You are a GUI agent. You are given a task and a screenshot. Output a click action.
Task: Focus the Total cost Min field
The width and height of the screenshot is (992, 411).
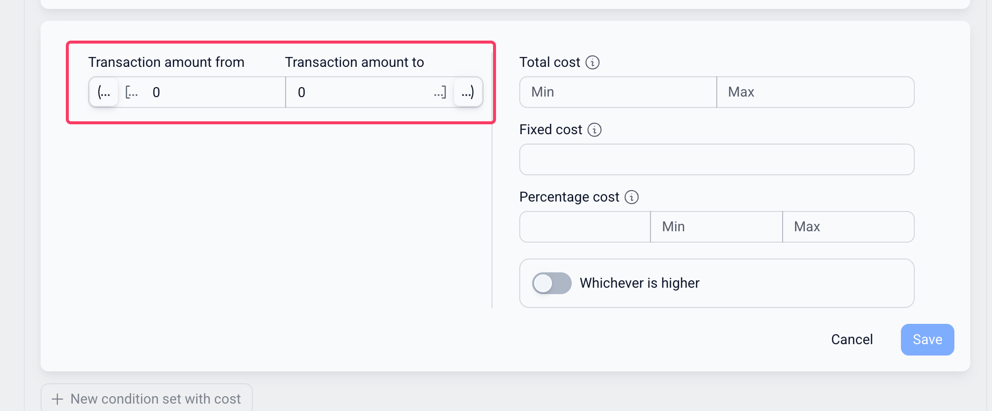(x=618, y=92)
